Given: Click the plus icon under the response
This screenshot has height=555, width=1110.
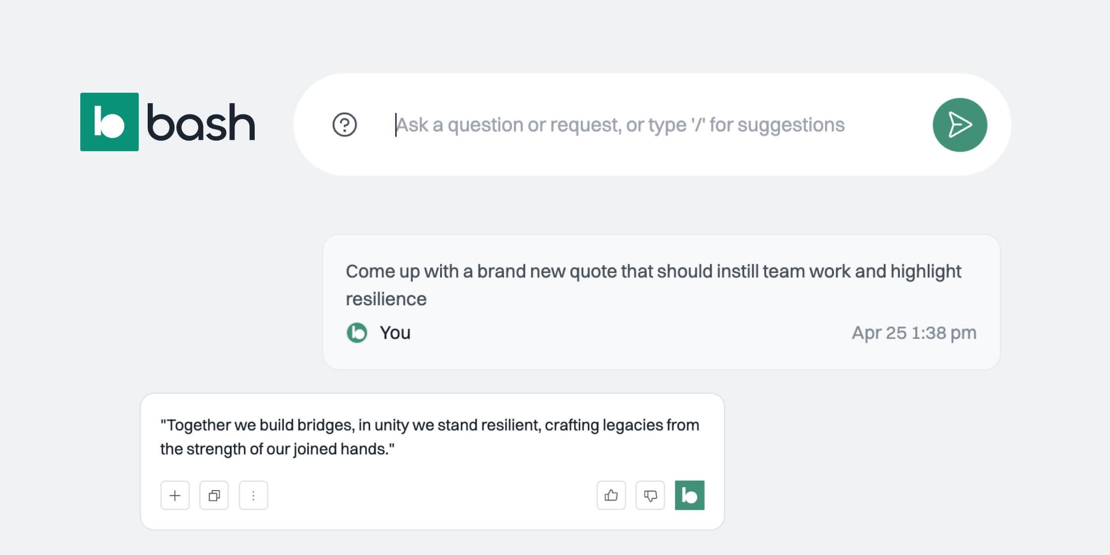Looking at the screenshot, I should coord(174,495).
